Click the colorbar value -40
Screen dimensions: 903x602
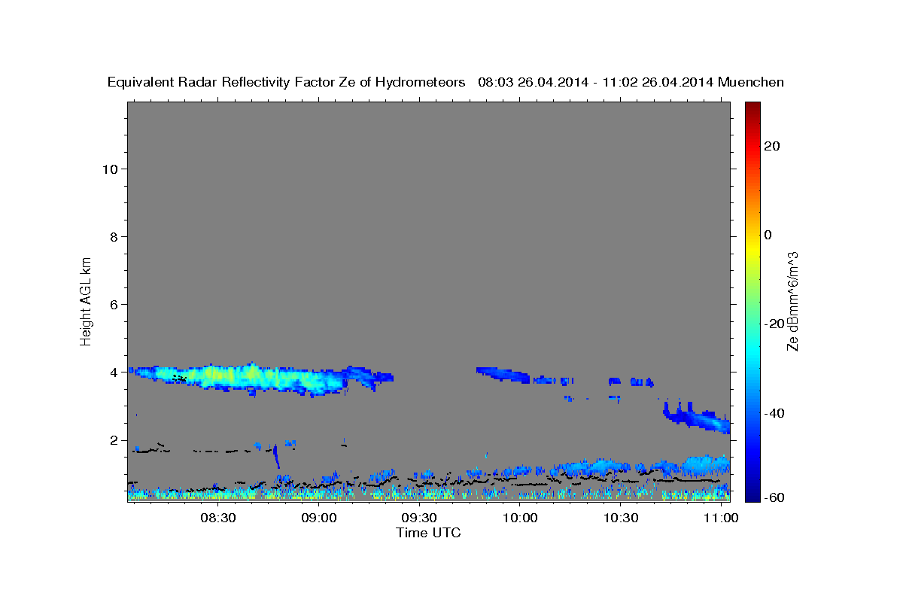pos(774,412)
